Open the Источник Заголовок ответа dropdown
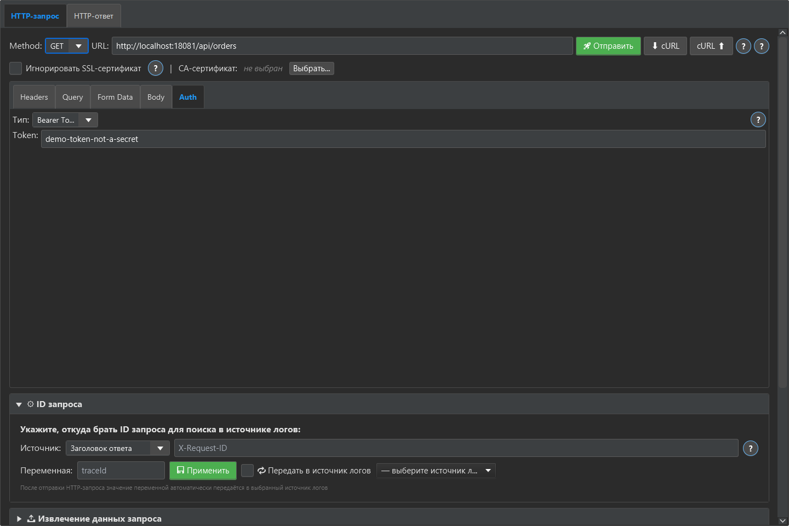 pos(117,448)
